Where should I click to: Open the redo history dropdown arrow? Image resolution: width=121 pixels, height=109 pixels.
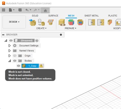click(39, 10)
